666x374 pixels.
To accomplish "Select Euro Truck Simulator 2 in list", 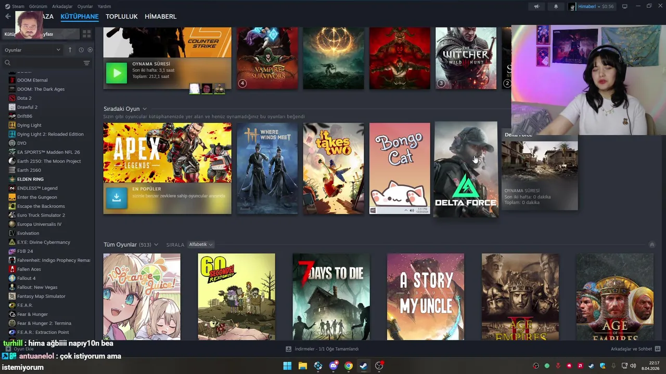I will (x=41, y=215).
